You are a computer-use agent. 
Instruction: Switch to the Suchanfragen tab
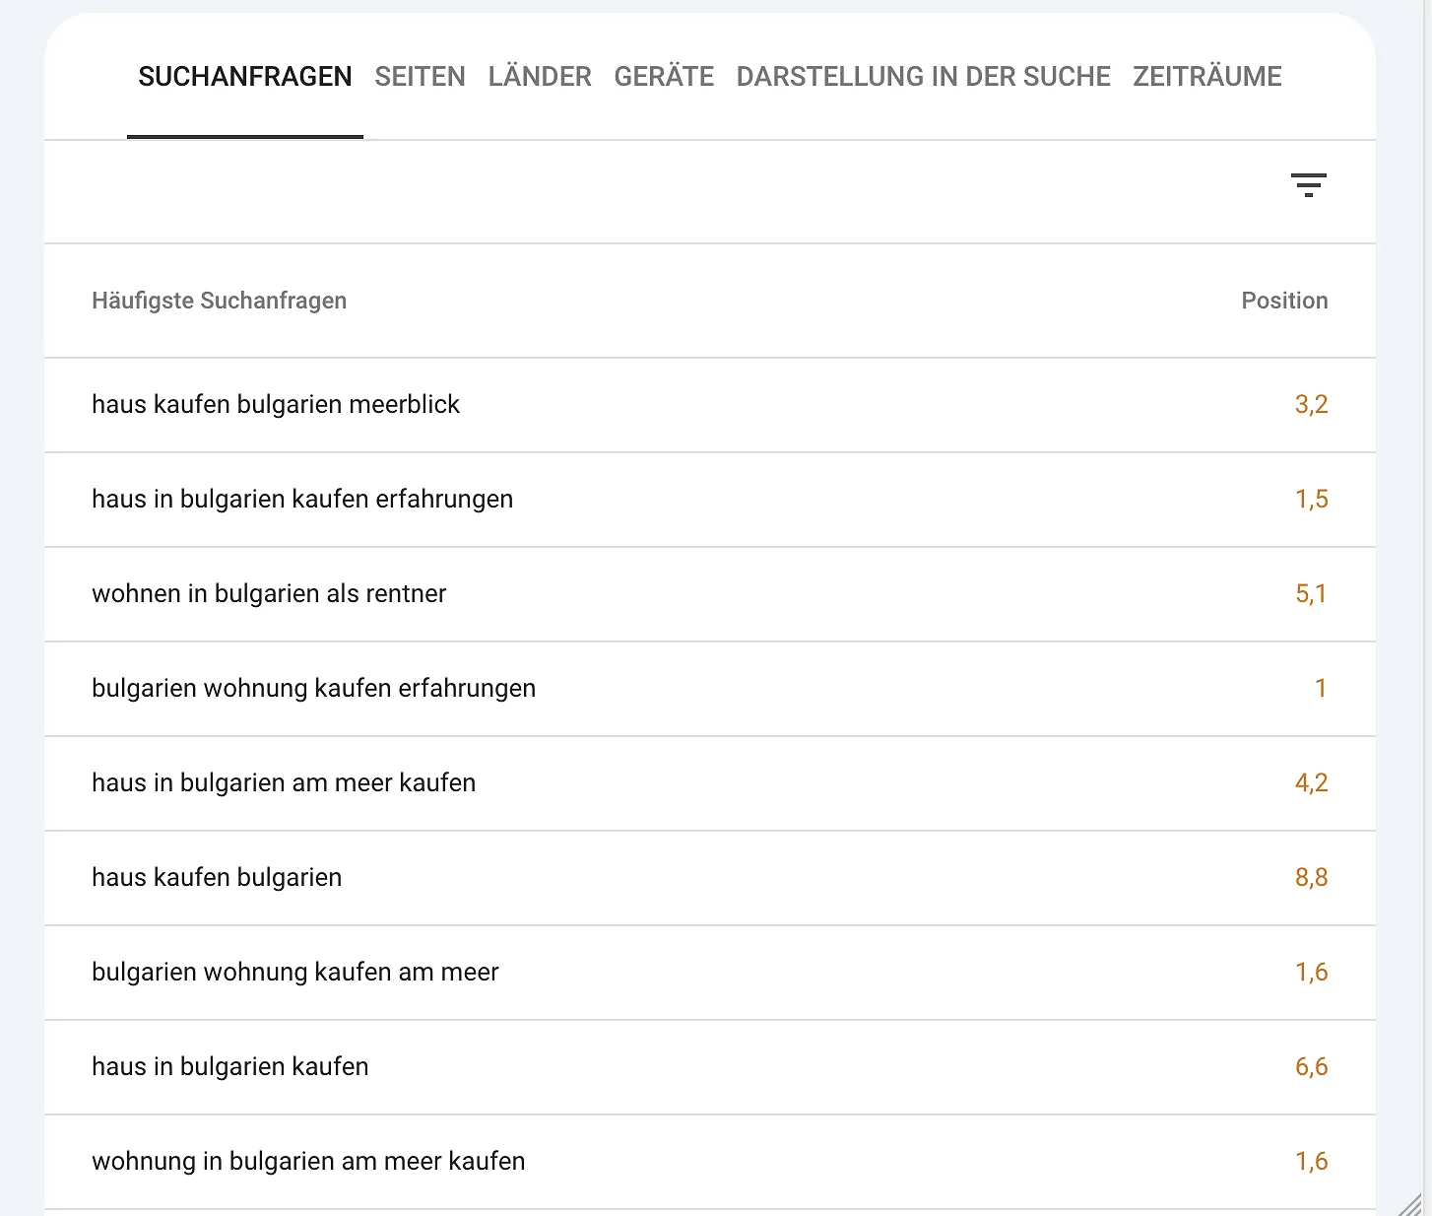[x=244, y=77]
